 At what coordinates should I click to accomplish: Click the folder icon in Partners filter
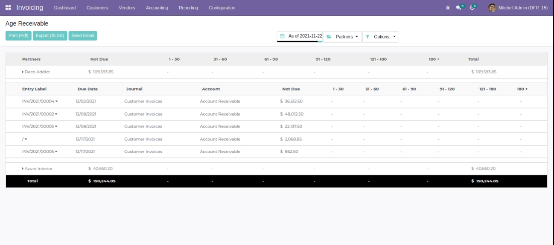(x=329, y=37)
